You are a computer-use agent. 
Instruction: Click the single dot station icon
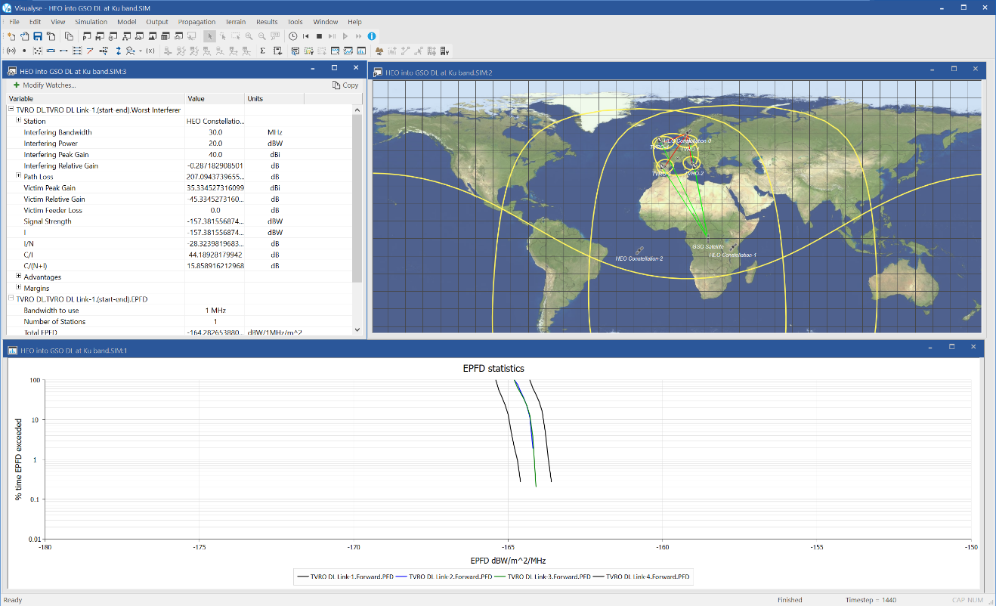[x=24, y=51]
